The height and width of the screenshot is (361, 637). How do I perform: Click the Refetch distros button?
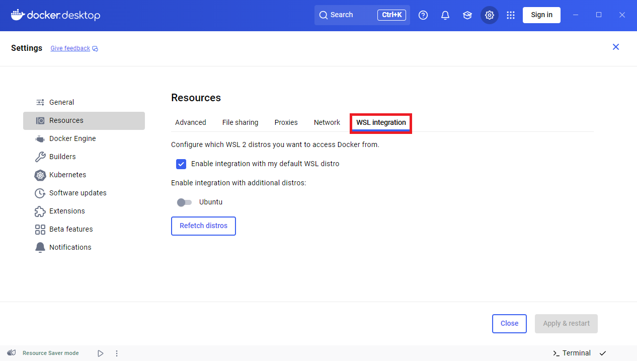[x=203, y=226]
